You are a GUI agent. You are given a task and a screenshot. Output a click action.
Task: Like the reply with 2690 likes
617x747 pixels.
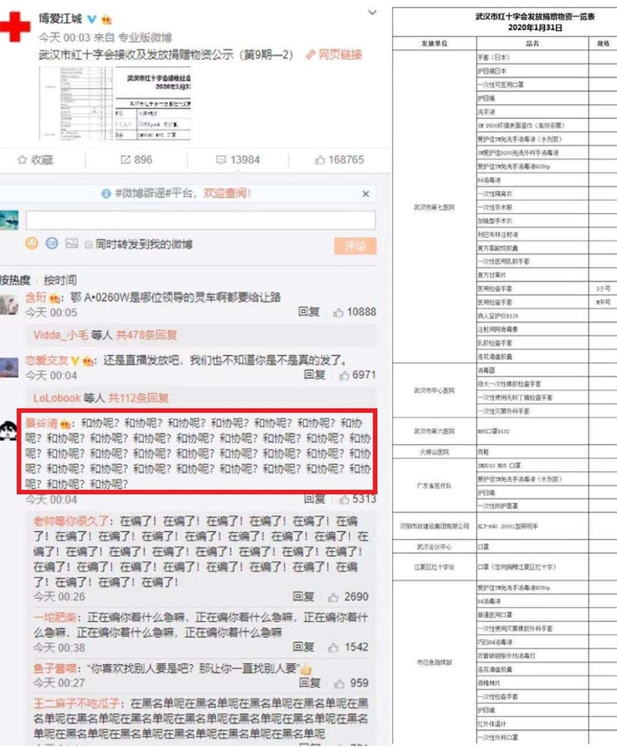click(348, 596)
